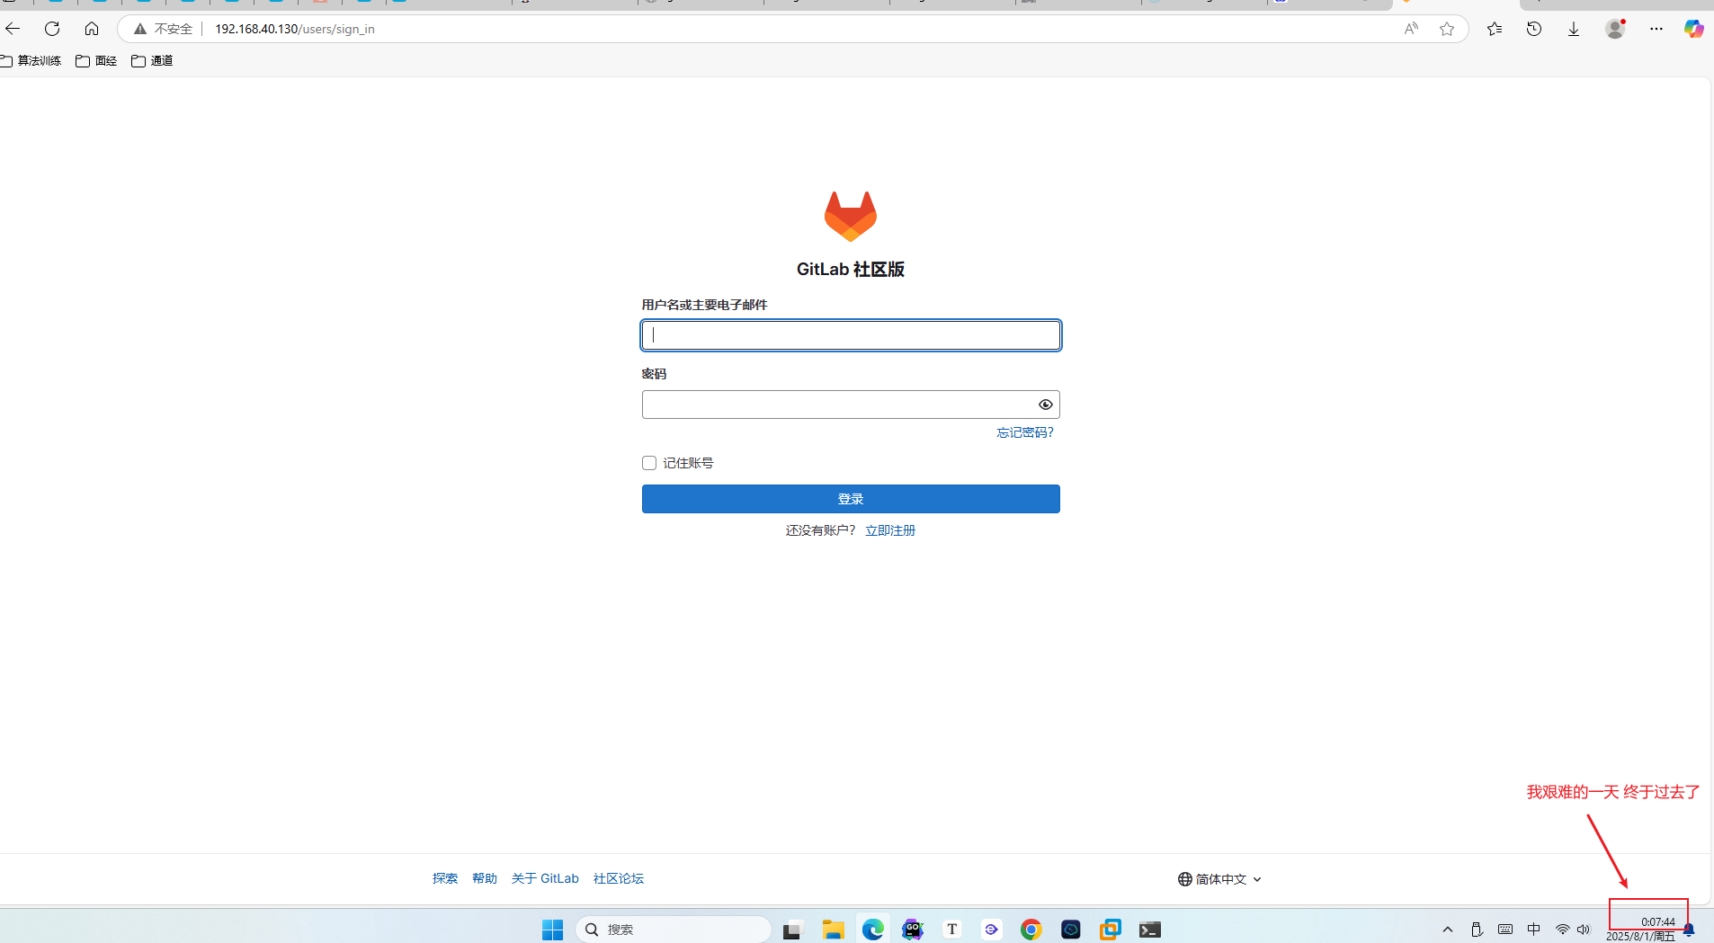Focus the 用户名或主要电子邮件 input field

click(851, 335)
